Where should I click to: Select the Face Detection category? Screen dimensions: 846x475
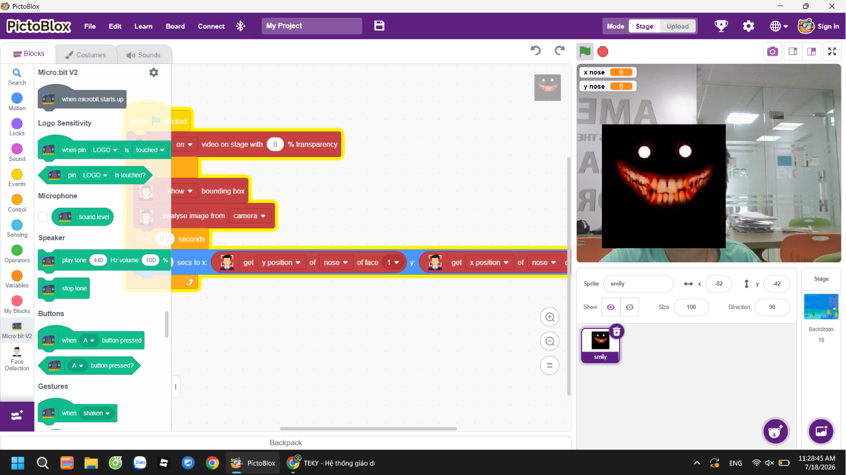tap(17, 359)
